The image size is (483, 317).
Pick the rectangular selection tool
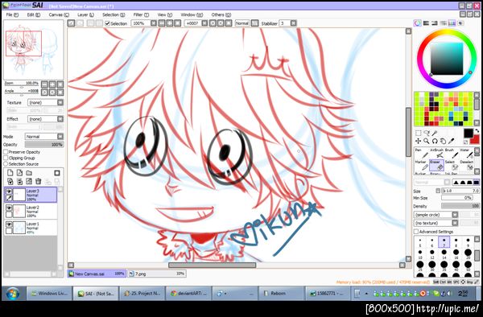[x=418, y=133]
